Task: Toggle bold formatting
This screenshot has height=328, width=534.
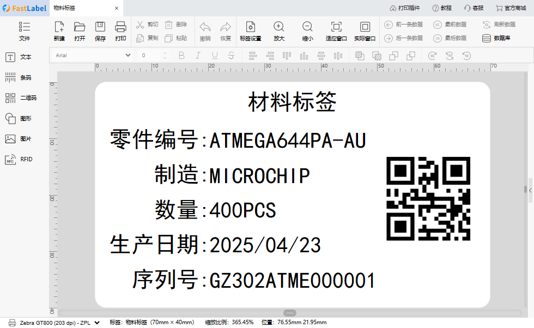Action: (181, 56)
